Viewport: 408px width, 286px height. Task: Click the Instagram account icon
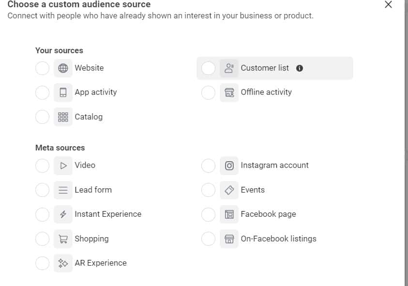(x=229, y=166)
